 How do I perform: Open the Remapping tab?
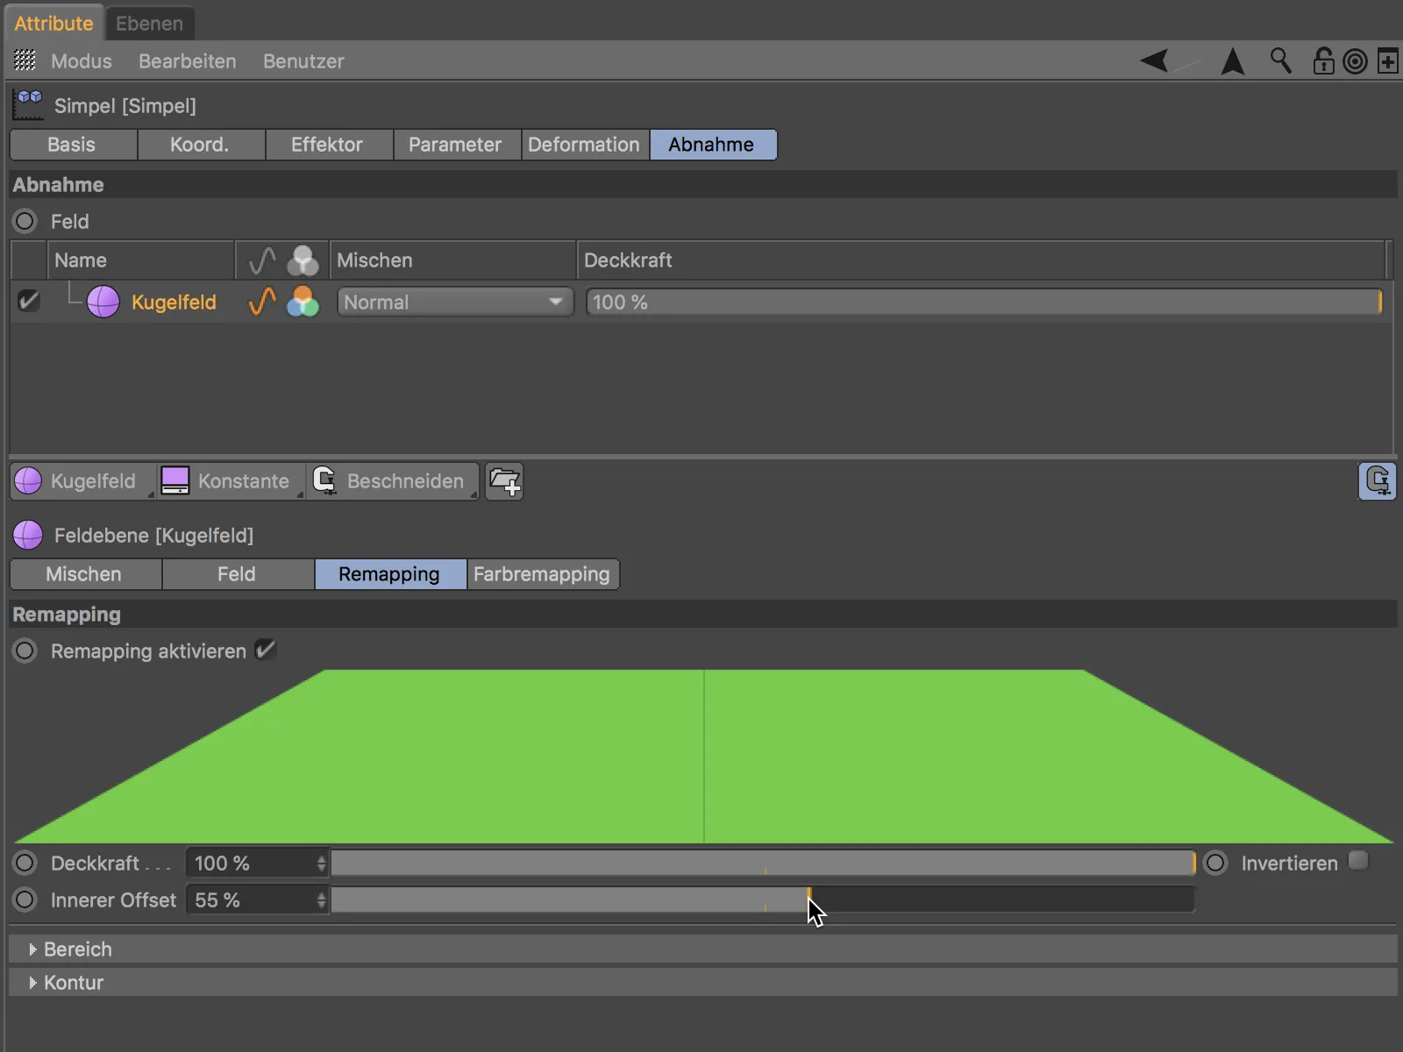click(391, 574)
